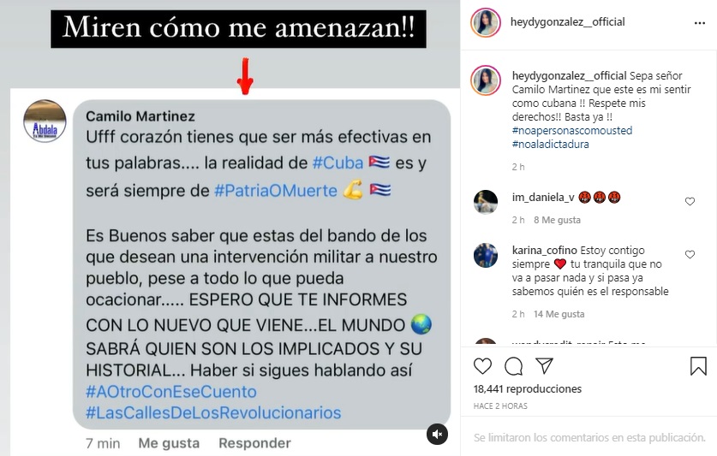Show the 18,441 reproducciones count details
This screenshot has width=717, height=456.
527,388
